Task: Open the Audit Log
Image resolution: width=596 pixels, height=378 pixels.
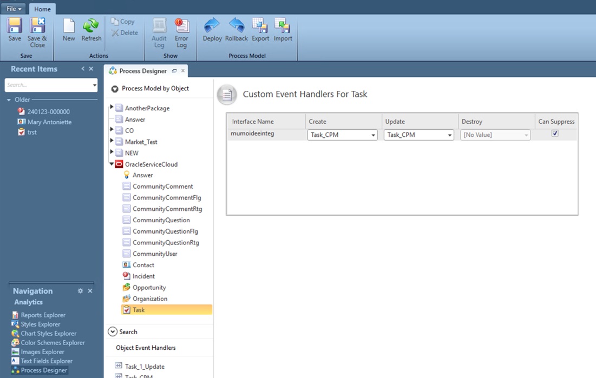Action: coord(159,33)
